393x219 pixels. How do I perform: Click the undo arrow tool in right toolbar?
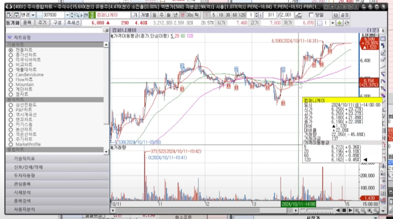click(x=383, y=46)
